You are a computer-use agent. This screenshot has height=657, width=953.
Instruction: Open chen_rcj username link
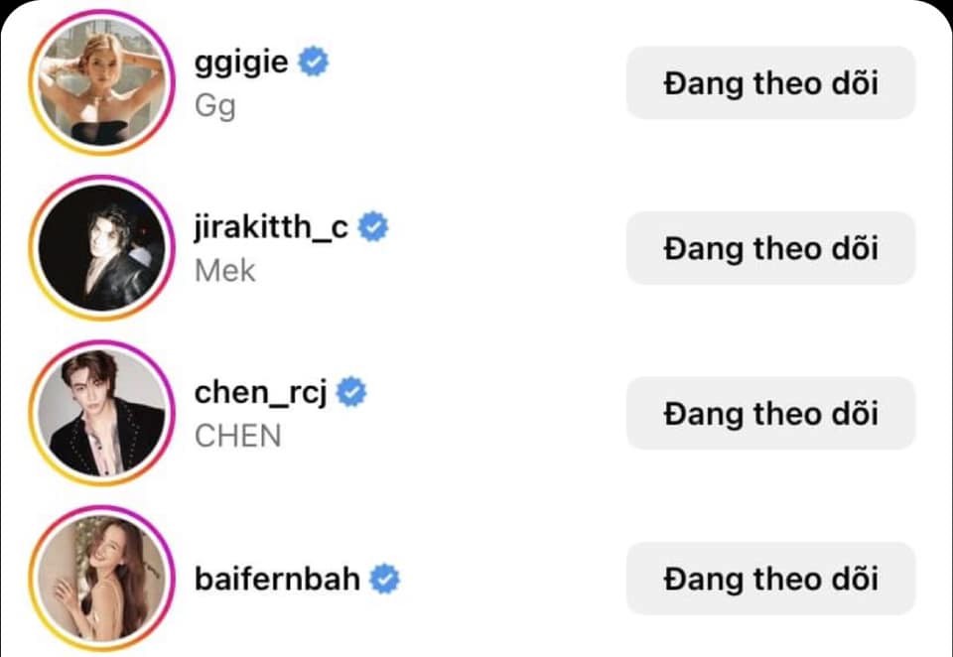261,393
